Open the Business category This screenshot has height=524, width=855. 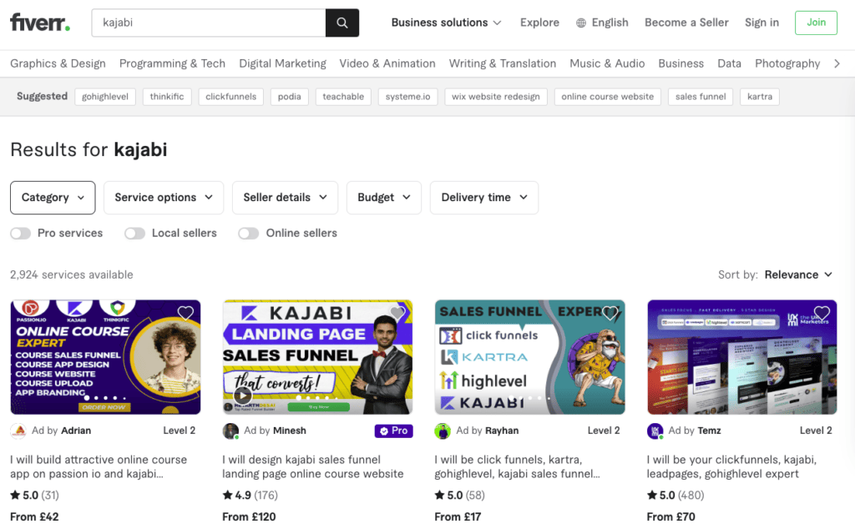coord(681,63)
